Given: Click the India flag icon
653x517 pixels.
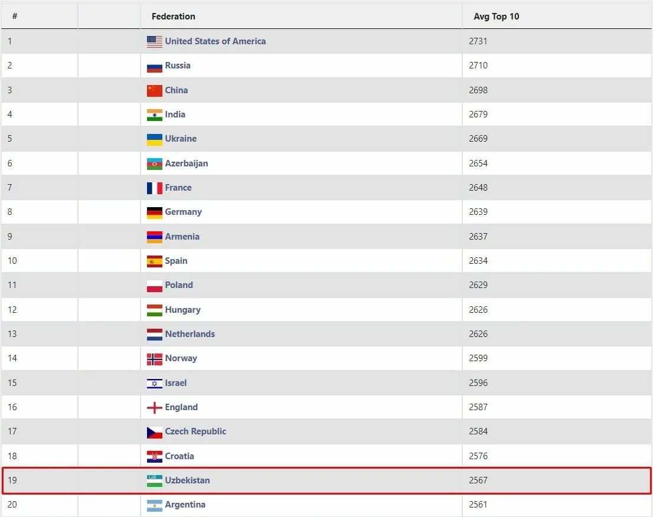Looking at the screenshot, I should tap(155, 115).
